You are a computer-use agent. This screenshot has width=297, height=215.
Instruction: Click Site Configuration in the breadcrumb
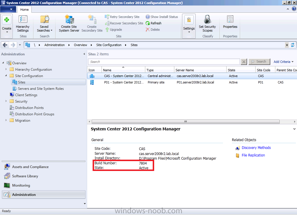coord(109,45)
